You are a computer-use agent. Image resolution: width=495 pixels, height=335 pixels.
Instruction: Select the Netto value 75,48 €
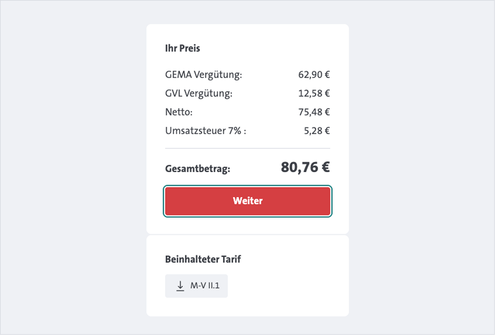pyautogui.click(x=314, y=112)
